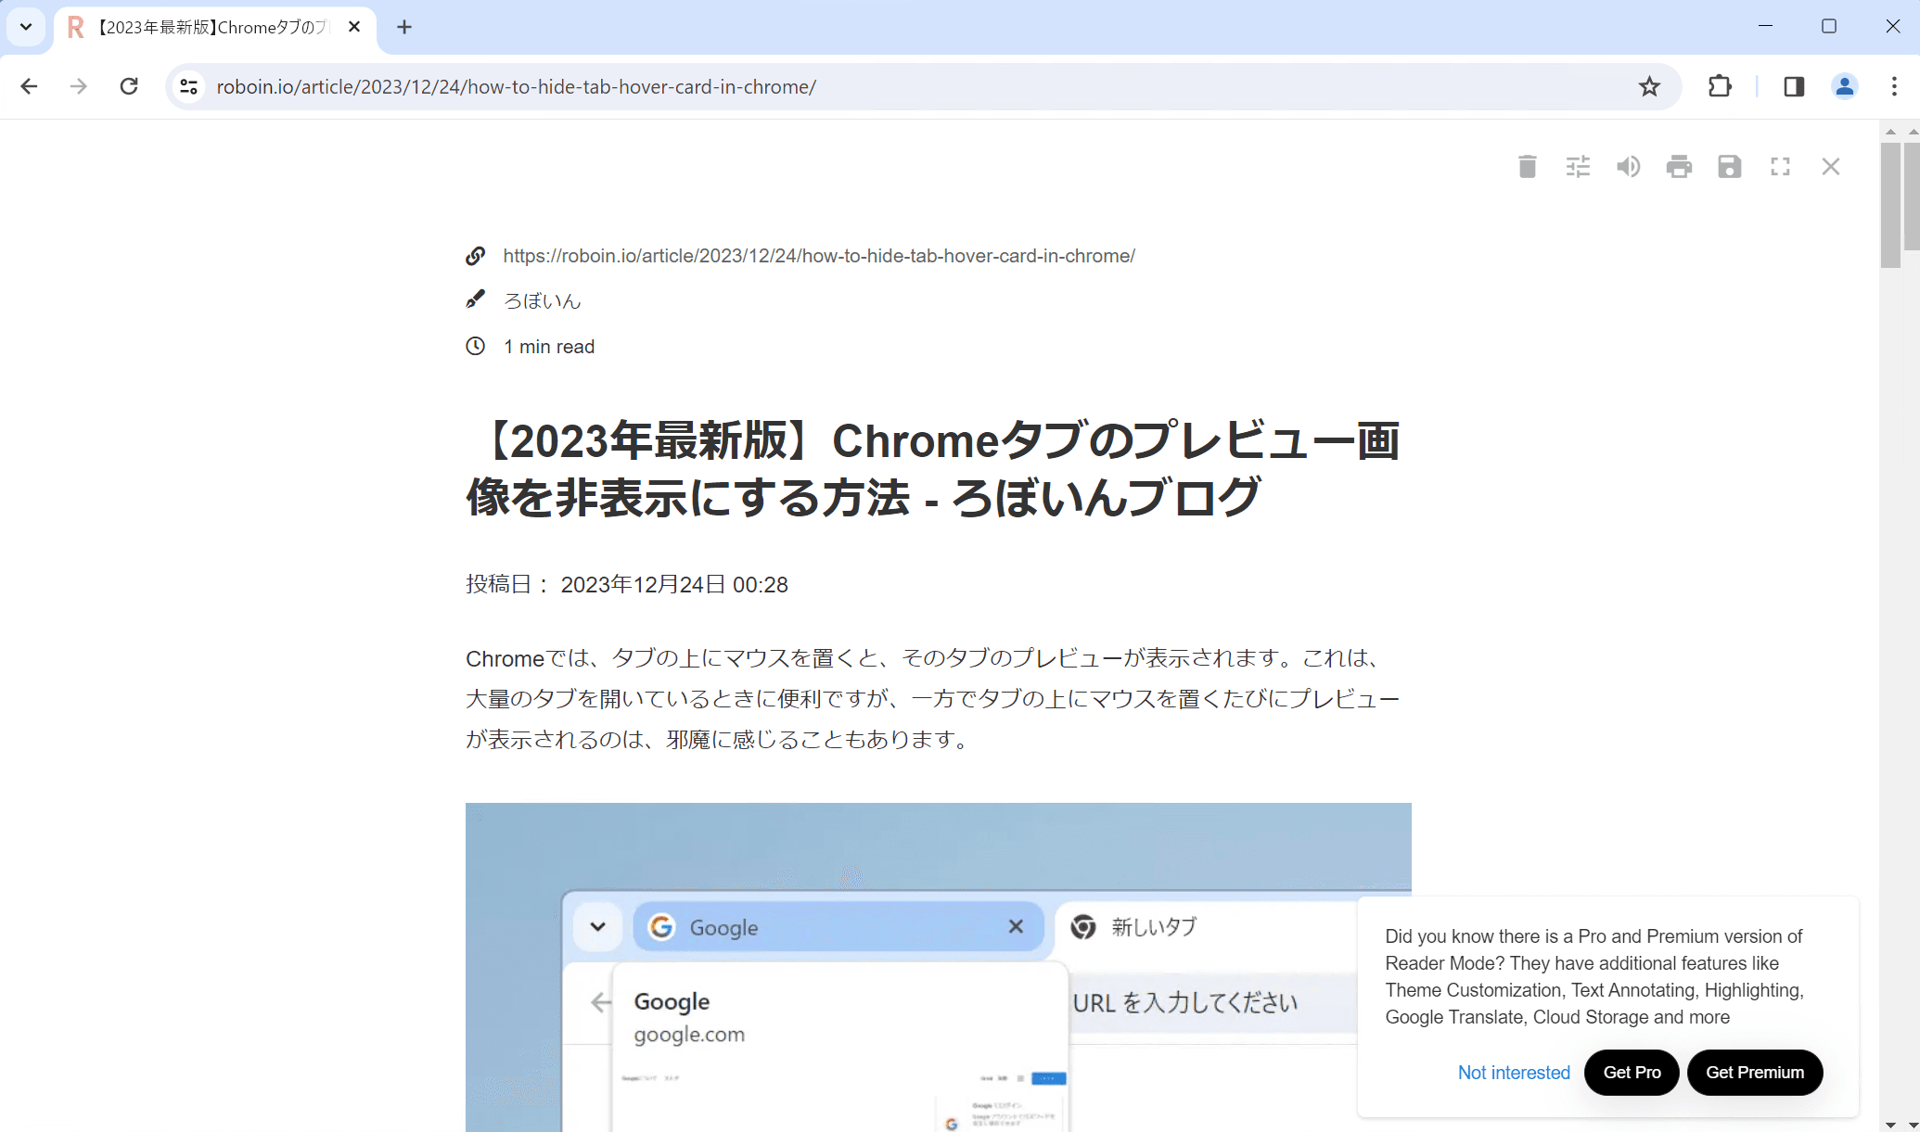Screen dimensions: 1920x1132
Task: Click the author name ろぼいん
Action: [x=543, y=300]
